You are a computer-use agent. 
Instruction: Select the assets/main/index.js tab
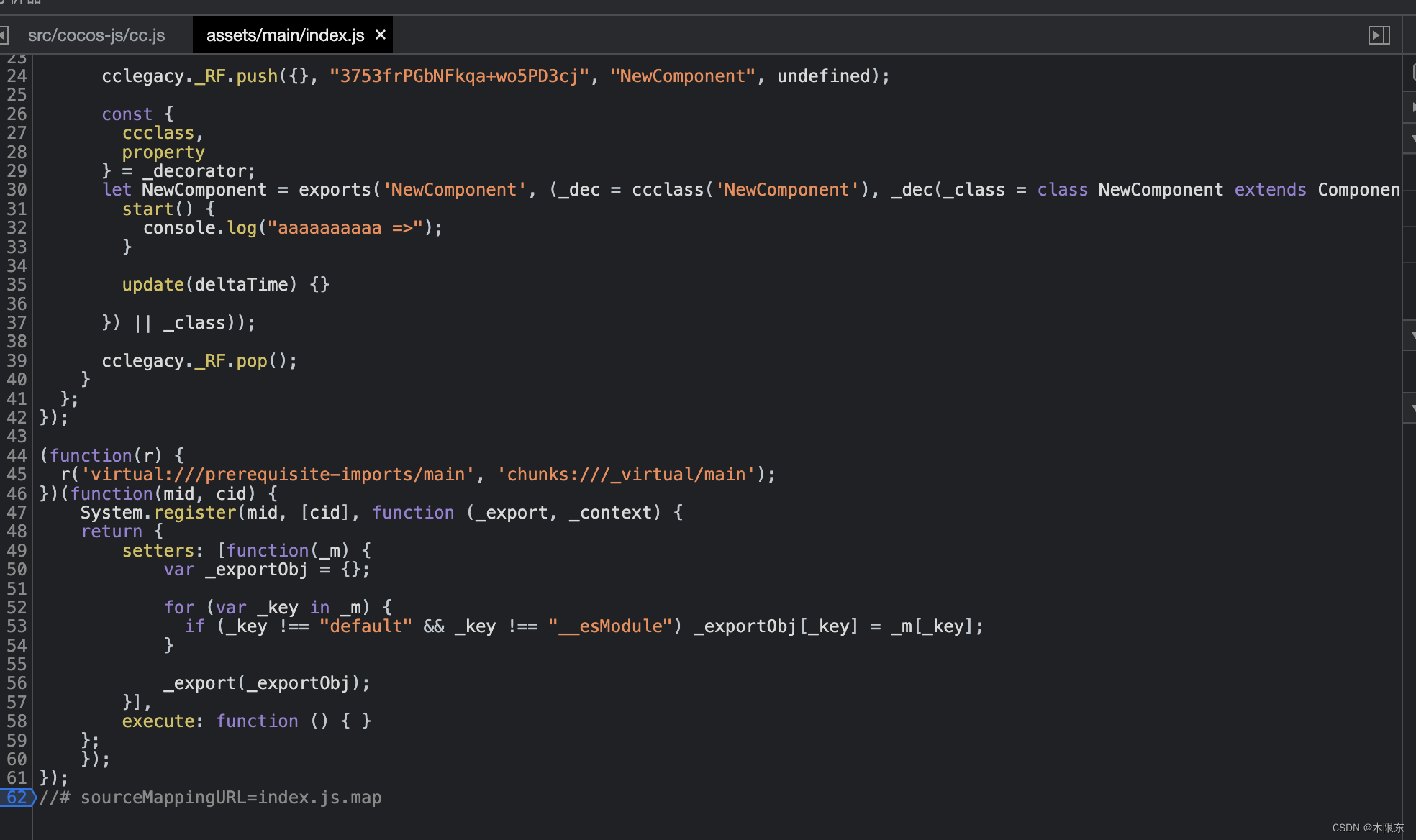click(285, 35)
